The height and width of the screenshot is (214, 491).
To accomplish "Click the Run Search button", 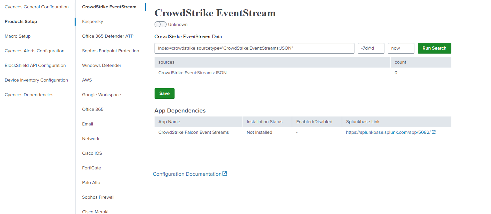I will [434, 48].
